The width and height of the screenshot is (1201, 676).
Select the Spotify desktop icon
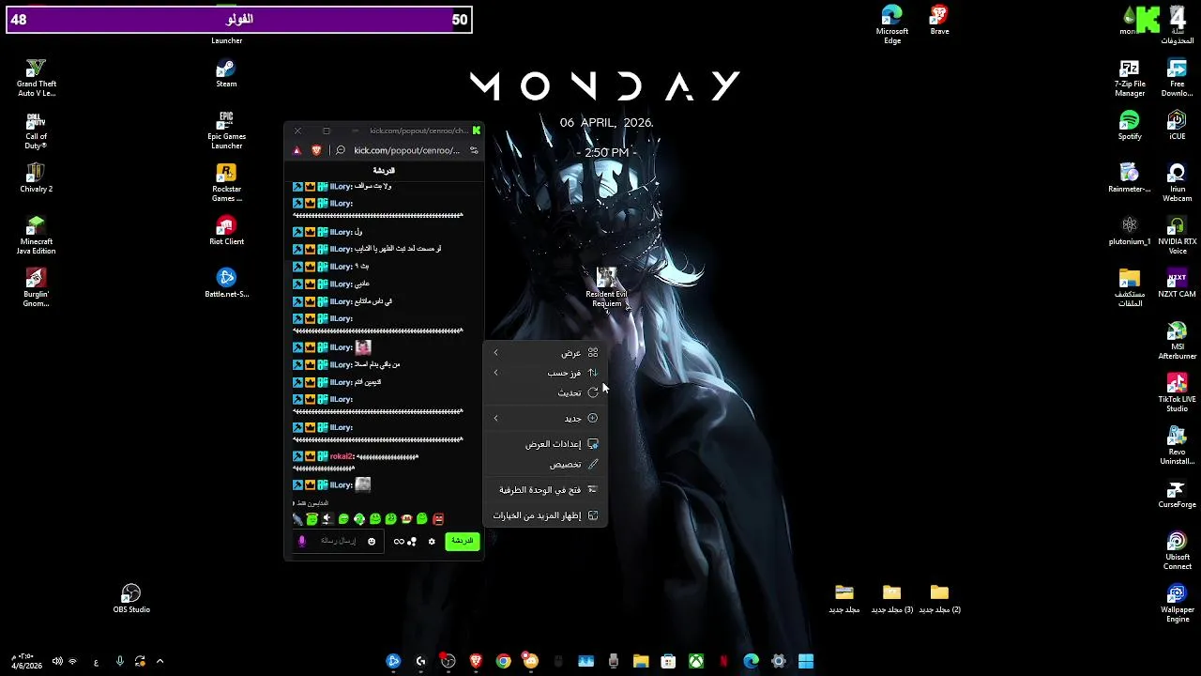tap(1130, 126)
